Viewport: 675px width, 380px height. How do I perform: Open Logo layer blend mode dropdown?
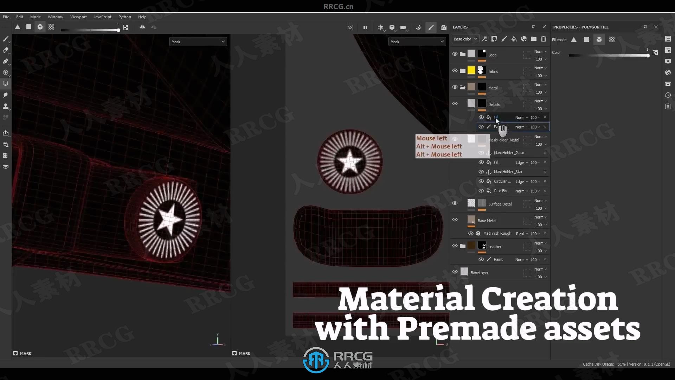tap(540, 51)
